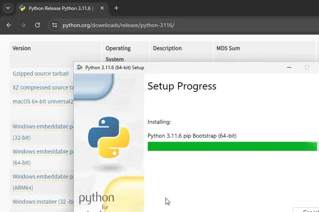319x212 pixels.
Task: Click the Python 3.11.6 pip Bootstrap text
Action: click(192, 136)
